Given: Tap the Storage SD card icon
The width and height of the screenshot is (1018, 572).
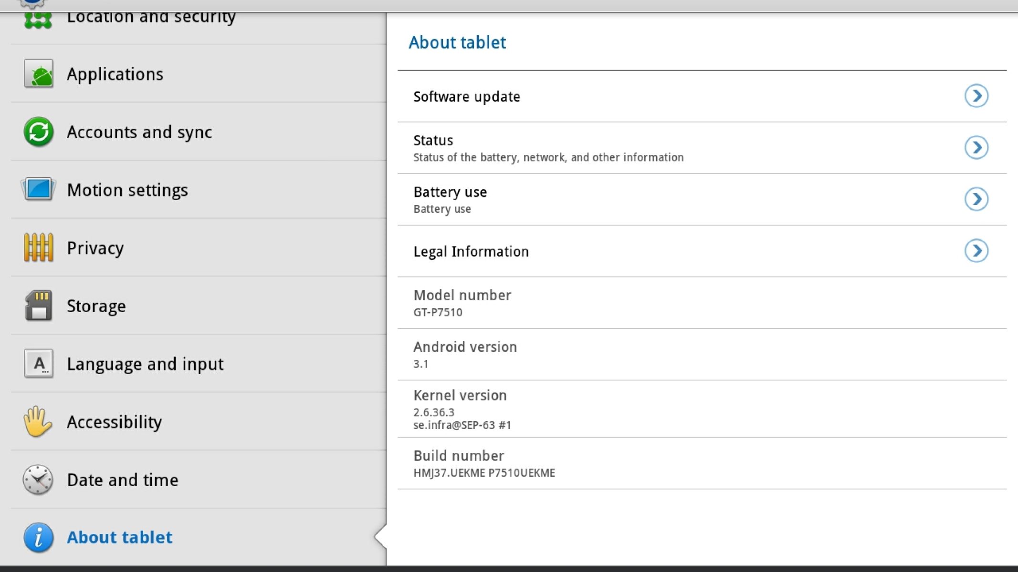Looking at the screenshot, I should coord(39,306).
